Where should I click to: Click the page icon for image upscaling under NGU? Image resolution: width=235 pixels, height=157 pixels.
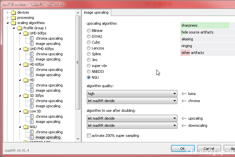pos(32,137)
